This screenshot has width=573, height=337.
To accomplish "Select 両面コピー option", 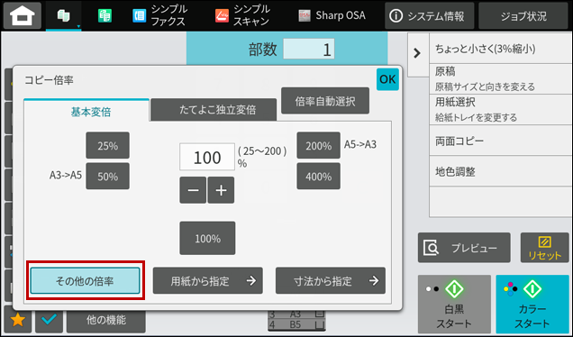I will click(x=501, y=141).
